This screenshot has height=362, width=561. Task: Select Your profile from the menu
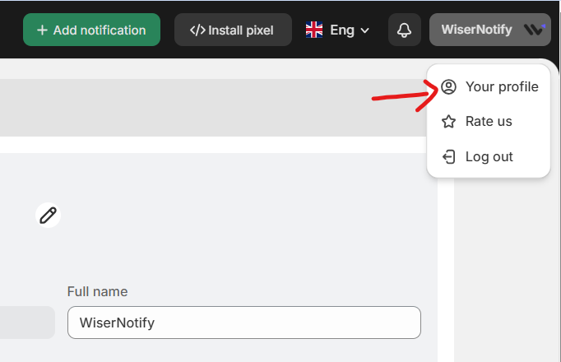501,86
